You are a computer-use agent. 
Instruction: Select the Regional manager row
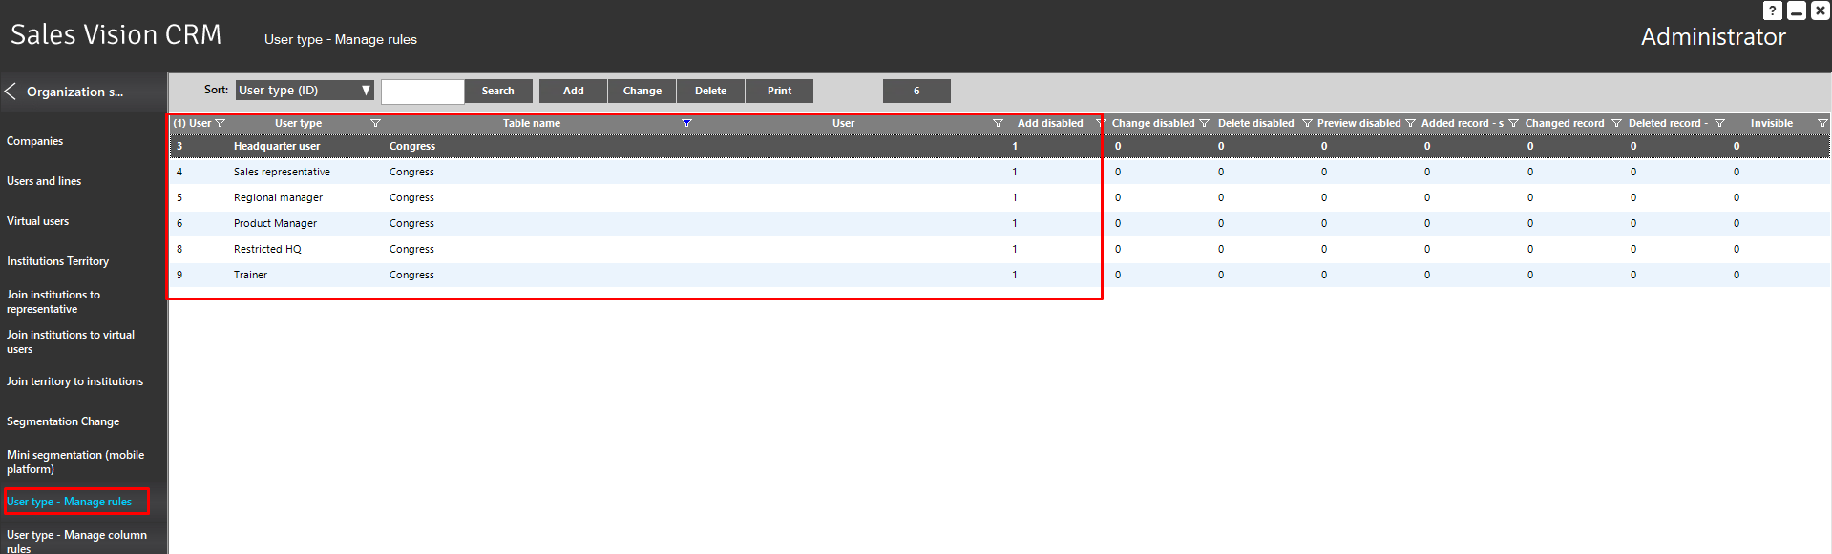coord(278,198)
